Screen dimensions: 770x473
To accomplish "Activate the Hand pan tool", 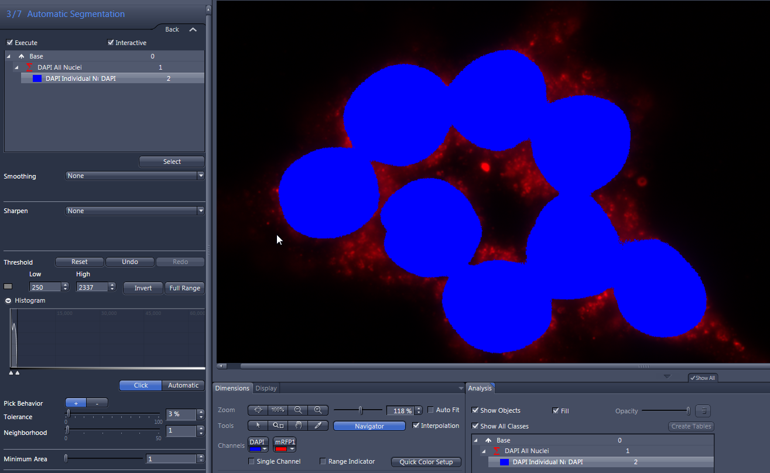I will (298, 426).
